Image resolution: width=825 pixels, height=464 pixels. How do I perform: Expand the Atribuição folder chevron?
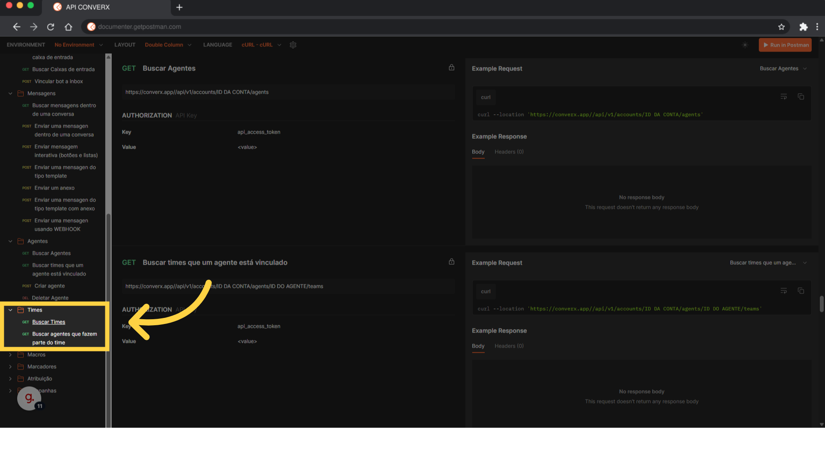point(10,379)
